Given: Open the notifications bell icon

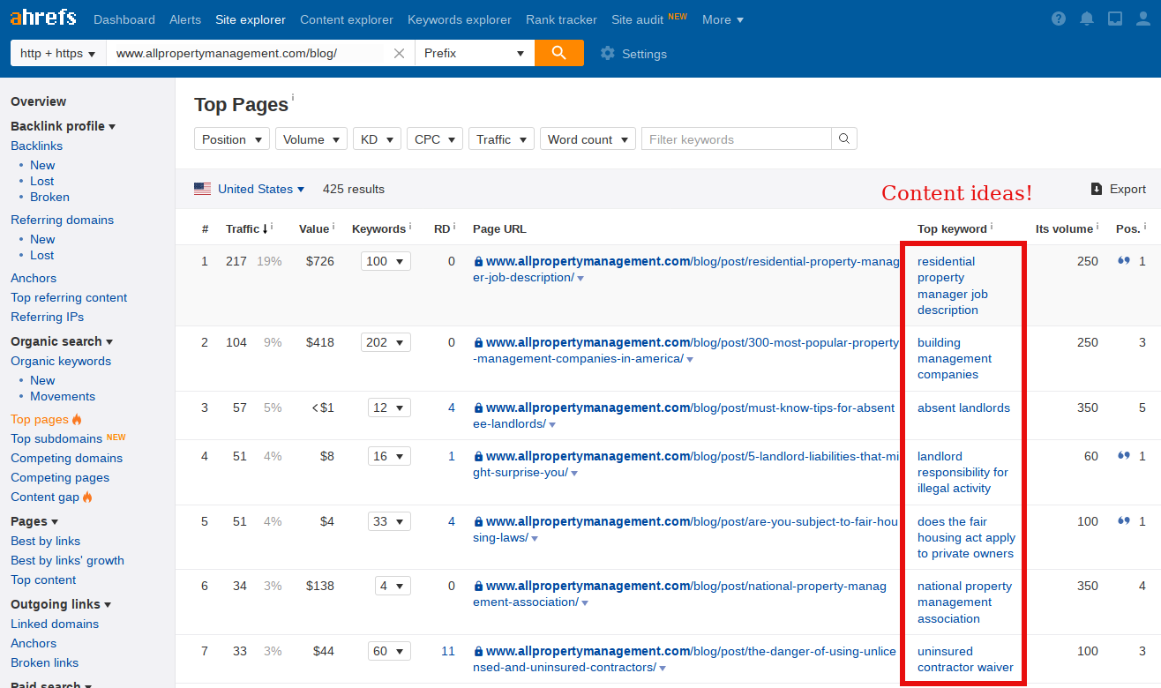Looking at the screenshot, I should pyautogui.click(x=1087, y=19).
